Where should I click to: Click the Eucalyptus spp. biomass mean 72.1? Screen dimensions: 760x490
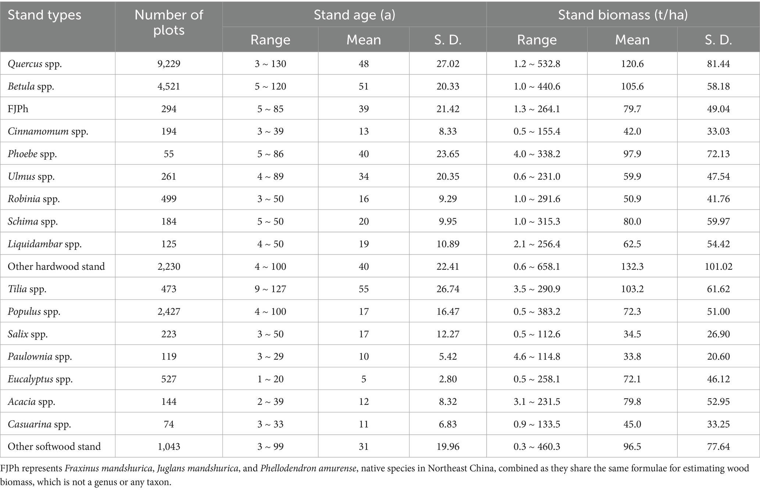tap(632, 379)
